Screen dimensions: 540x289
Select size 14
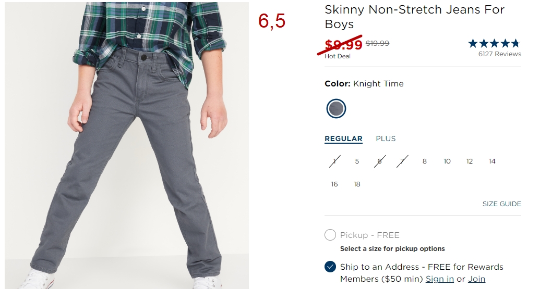tap(492, 161)
